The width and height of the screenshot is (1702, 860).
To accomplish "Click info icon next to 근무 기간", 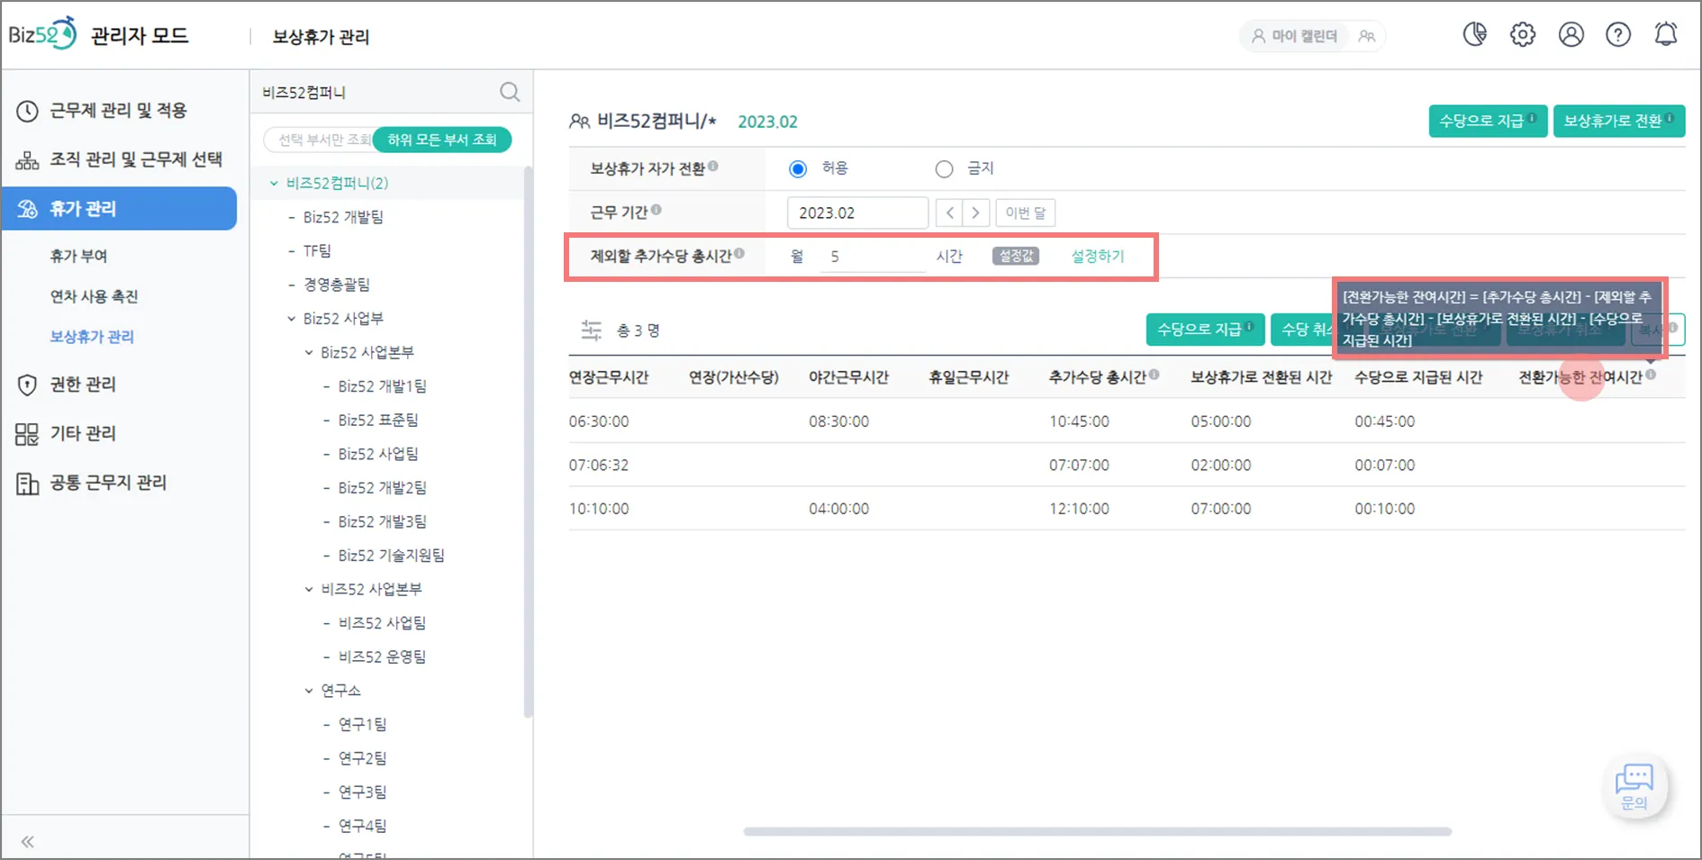I will tap(656, 210).
